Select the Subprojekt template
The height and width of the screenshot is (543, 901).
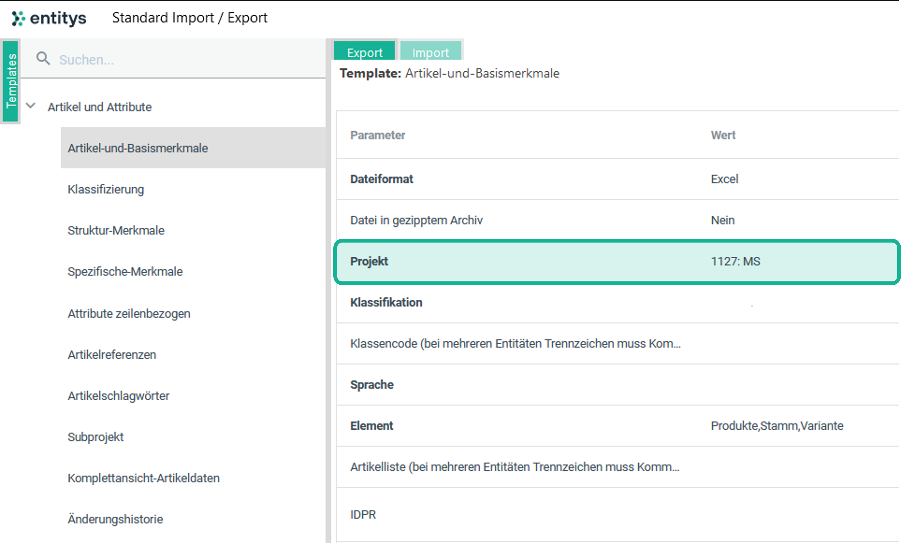pos(193,437)
